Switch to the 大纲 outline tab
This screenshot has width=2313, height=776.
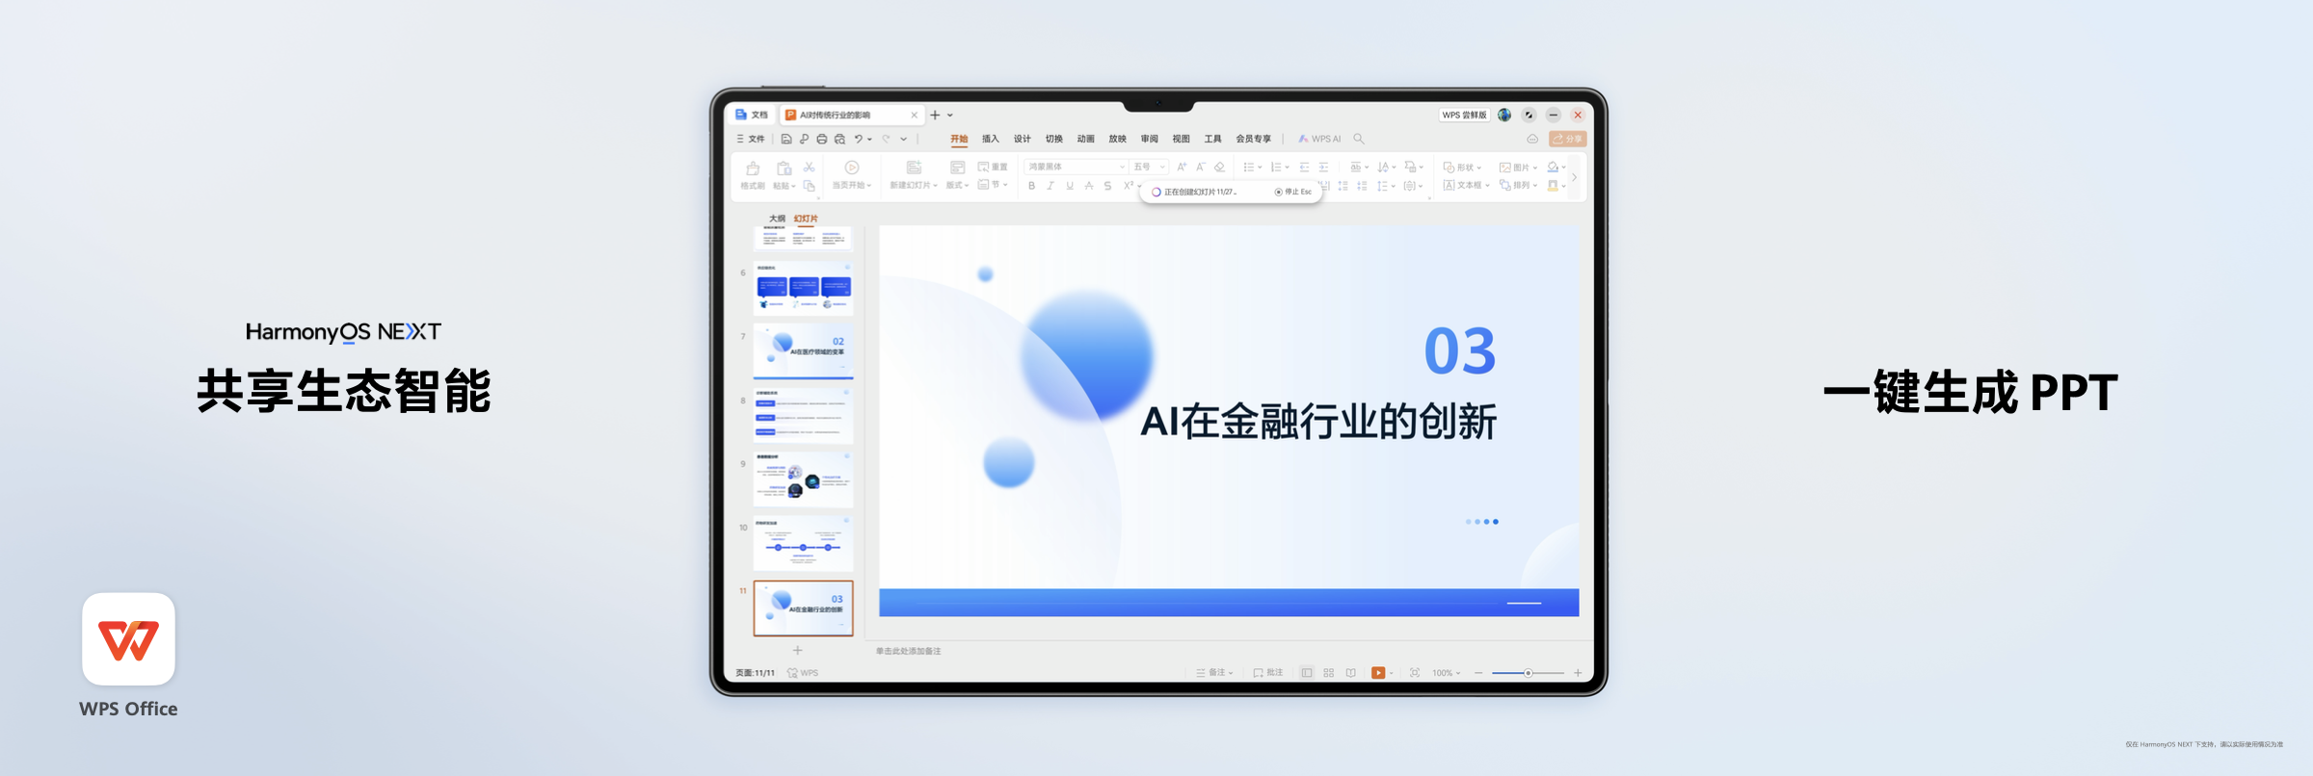[x=777, y=219]
